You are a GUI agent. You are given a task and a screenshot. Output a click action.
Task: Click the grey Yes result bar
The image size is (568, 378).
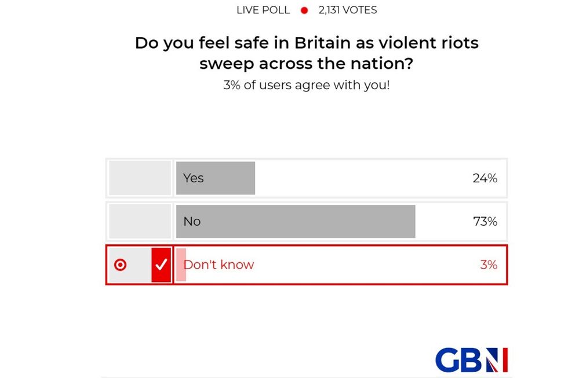(232, 178)
